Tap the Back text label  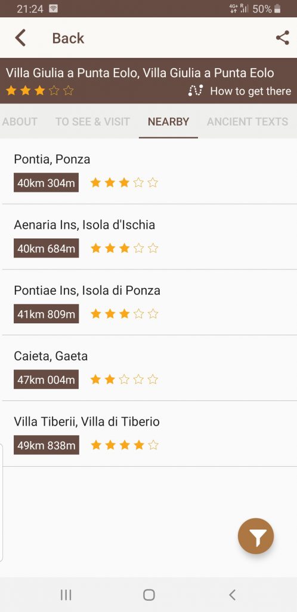click(68, 38)
